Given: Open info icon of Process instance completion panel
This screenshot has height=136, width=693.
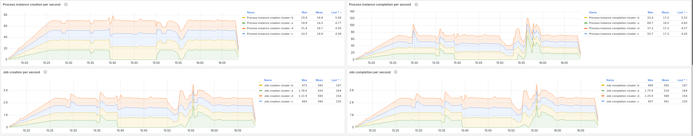Looking at the screenshot, I should click(416, 4).
